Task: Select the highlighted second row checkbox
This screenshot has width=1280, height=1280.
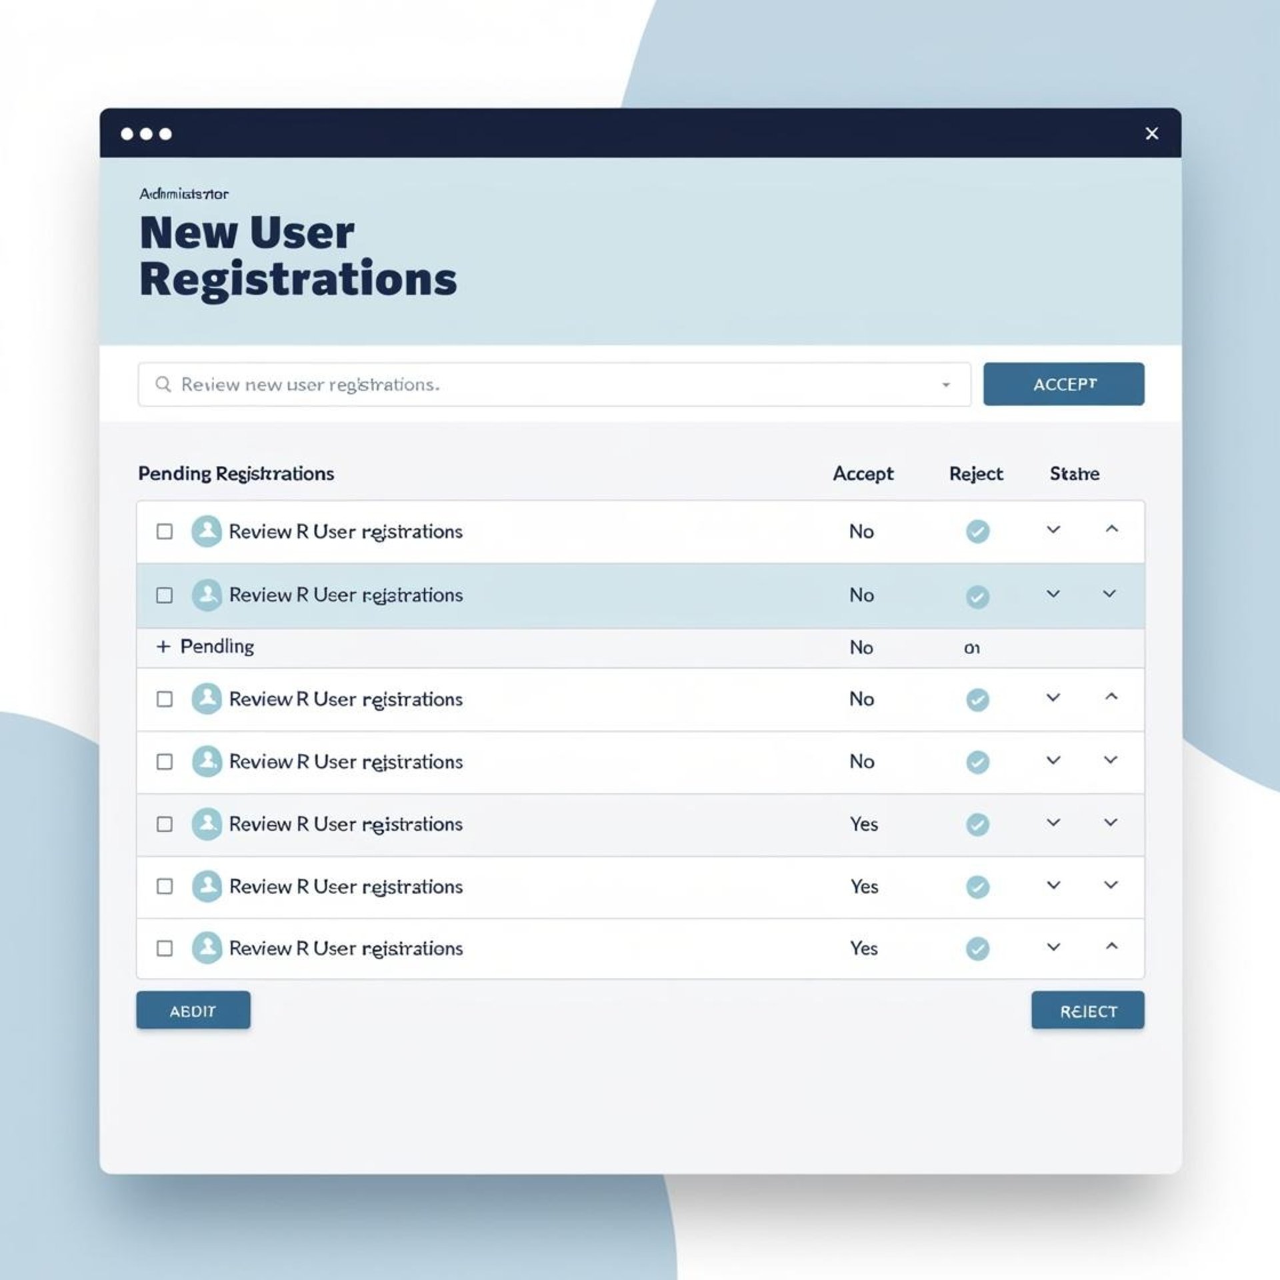Action: pos(164,595)
